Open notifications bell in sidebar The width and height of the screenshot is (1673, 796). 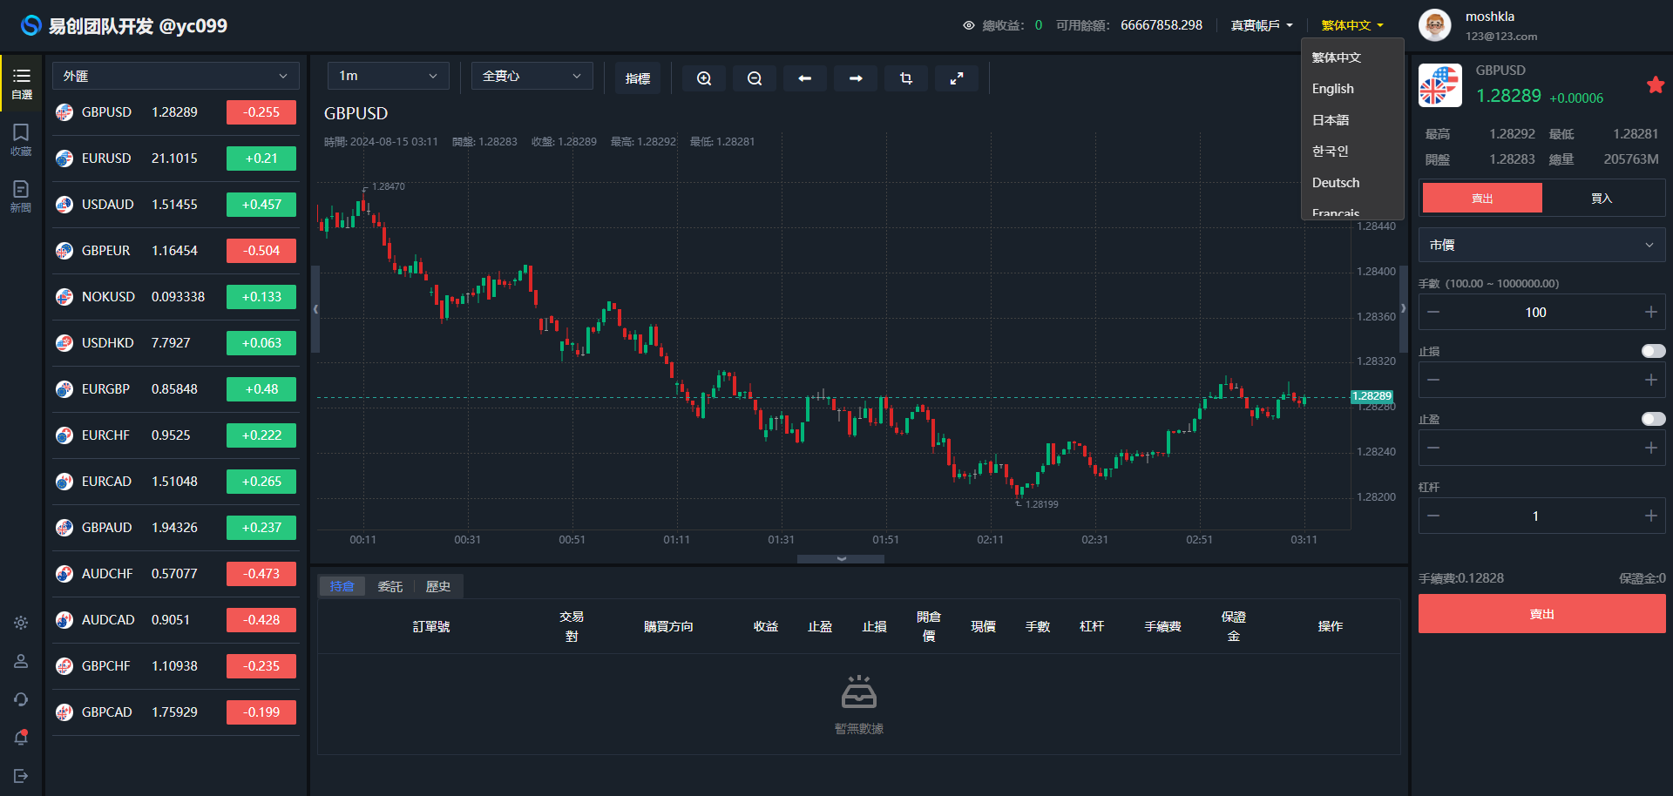[x=21, y=738]
